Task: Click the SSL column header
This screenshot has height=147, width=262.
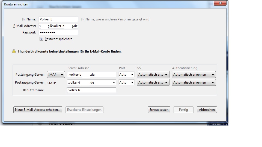Action: tap(140, 68)
